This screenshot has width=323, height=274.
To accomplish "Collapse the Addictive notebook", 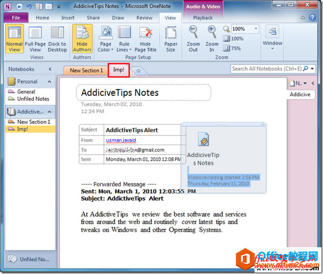I will pyautogui.click(x=49, y=112).
